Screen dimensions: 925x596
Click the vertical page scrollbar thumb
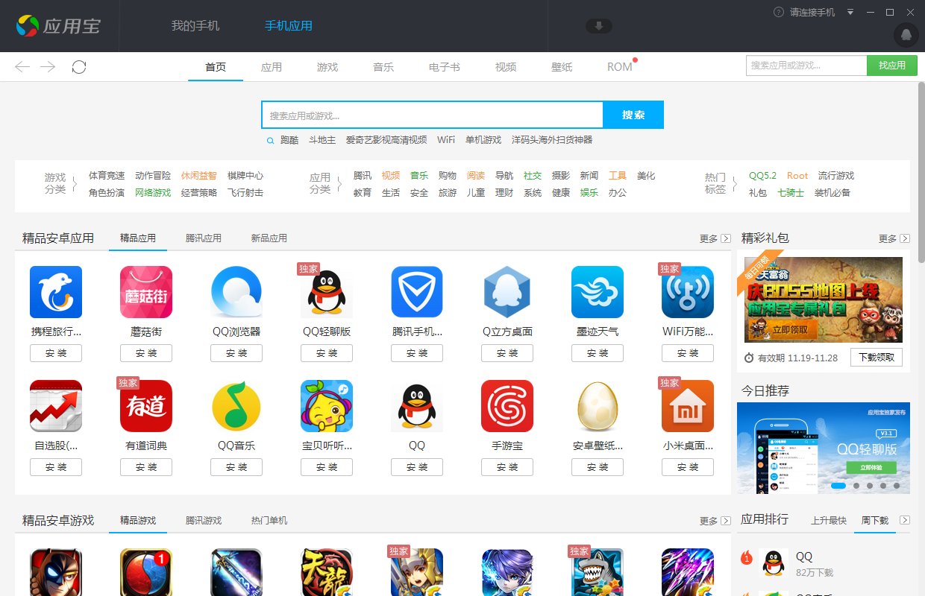tap(921, 171)
